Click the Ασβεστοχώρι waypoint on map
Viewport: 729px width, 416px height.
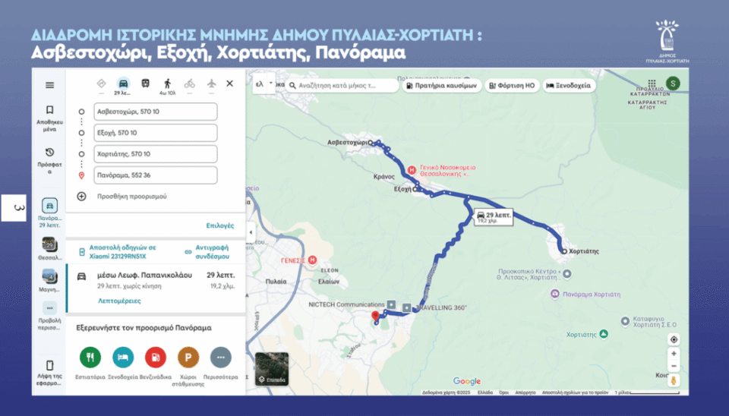tap(371, 143)
